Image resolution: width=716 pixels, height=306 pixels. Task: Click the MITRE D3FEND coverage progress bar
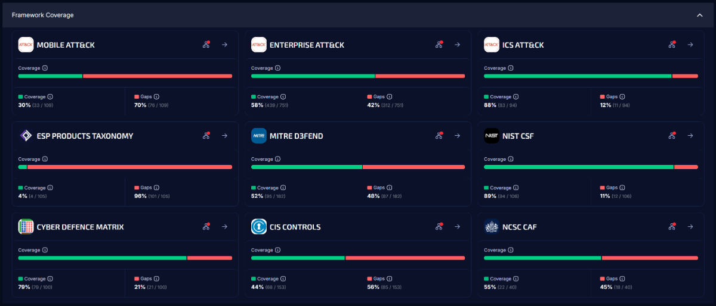[x=358, y=167]
